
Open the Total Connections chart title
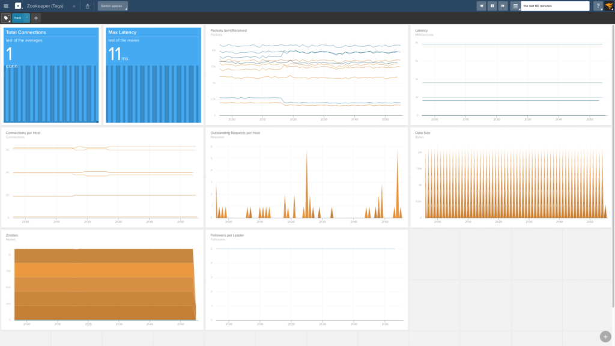(26, 32)
